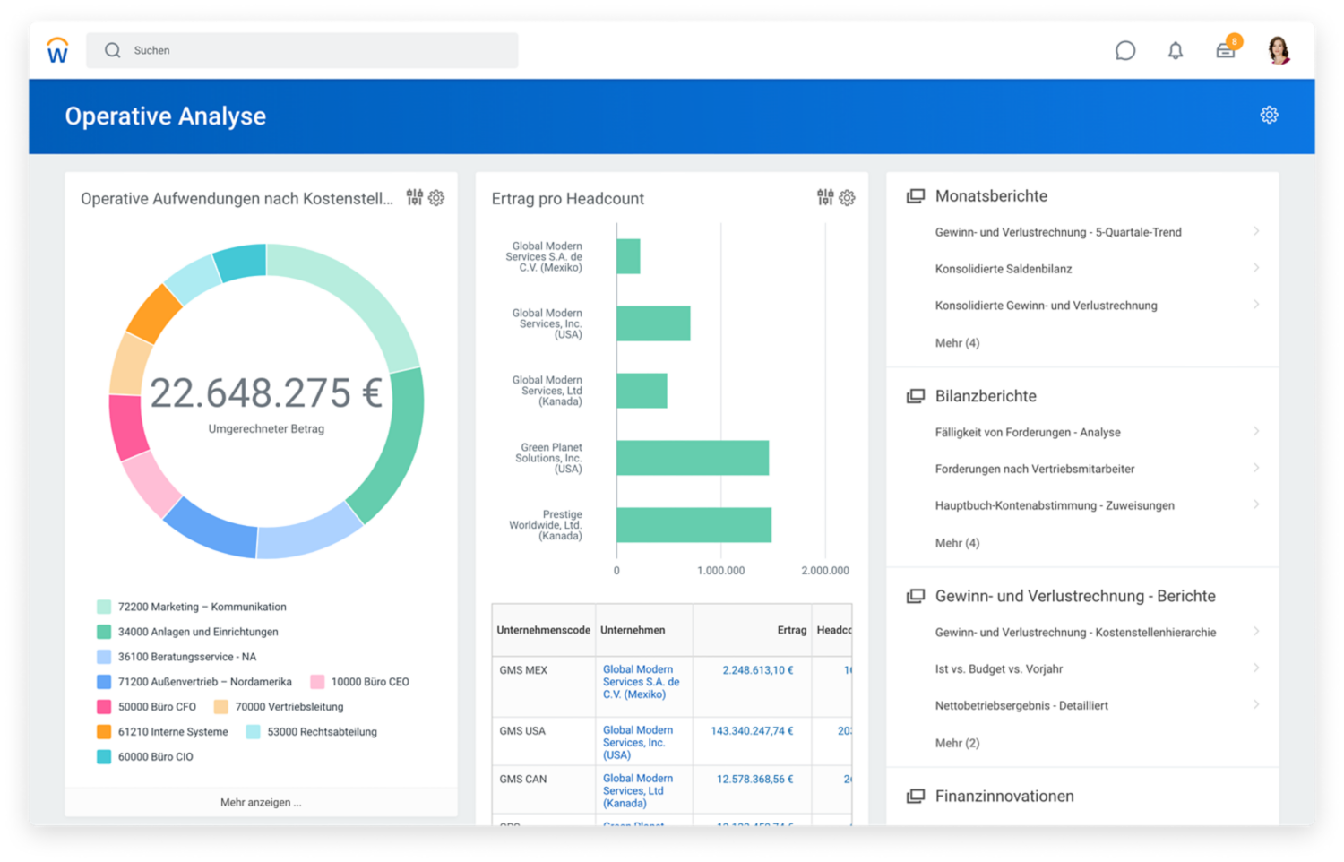Open the Monatsberichte report folder icon
This screenshot has height=862, width=1344.
917,194
